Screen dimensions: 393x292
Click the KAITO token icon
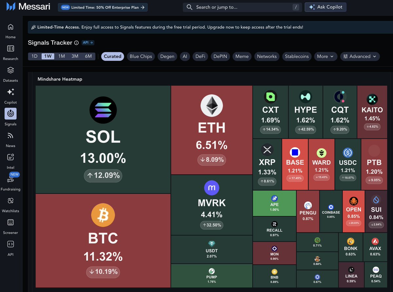click(372, 99)
